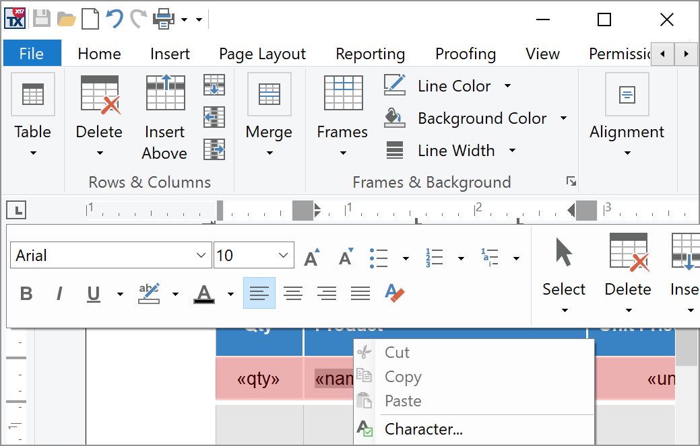
Task: Select the Line Color pencil icon
Action: [x=394, y=85]
